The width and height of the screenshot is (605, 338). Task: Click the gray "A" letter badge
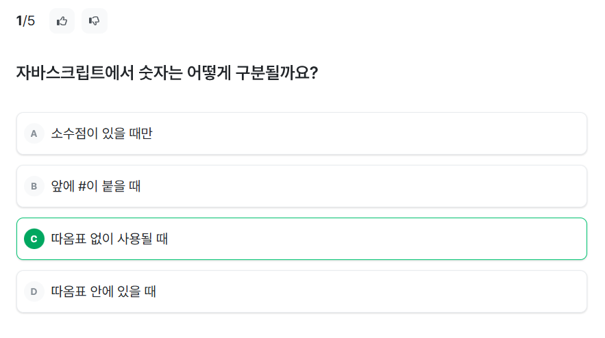[34, 133]
